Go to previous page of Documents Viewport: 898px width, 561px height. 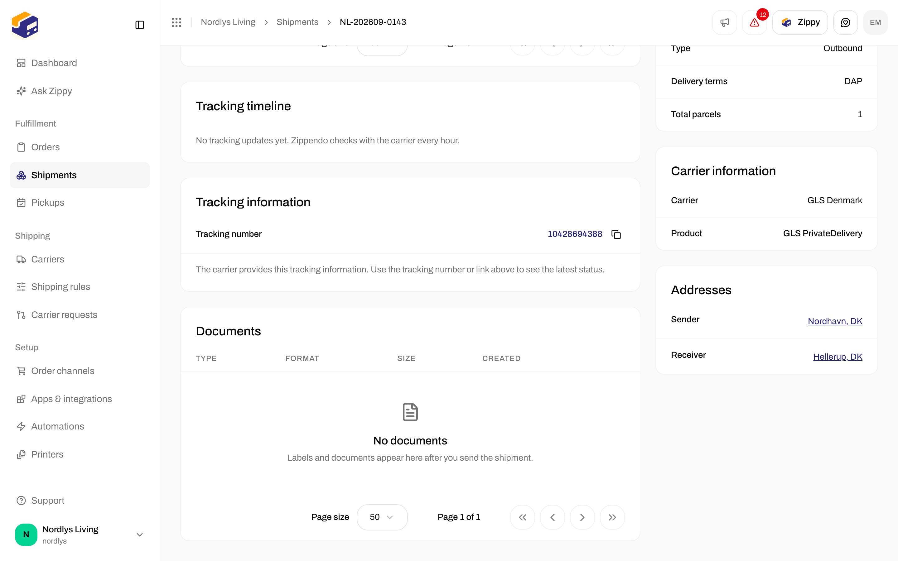[x=553, y=517]
